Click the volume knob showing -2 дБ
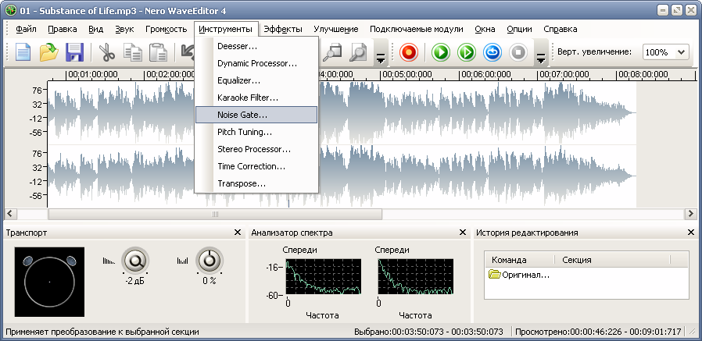The width and height of the screenshot is (702, 341). click(x=134, y=261)
